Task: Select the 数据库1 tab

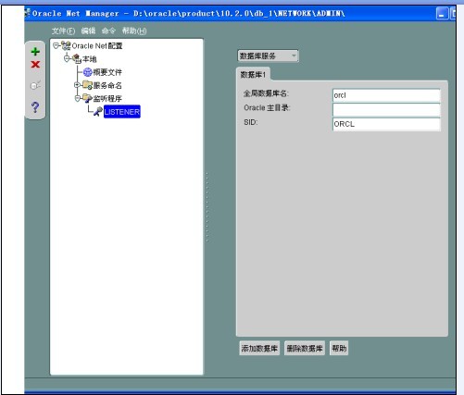Action: tap(253, 74)
